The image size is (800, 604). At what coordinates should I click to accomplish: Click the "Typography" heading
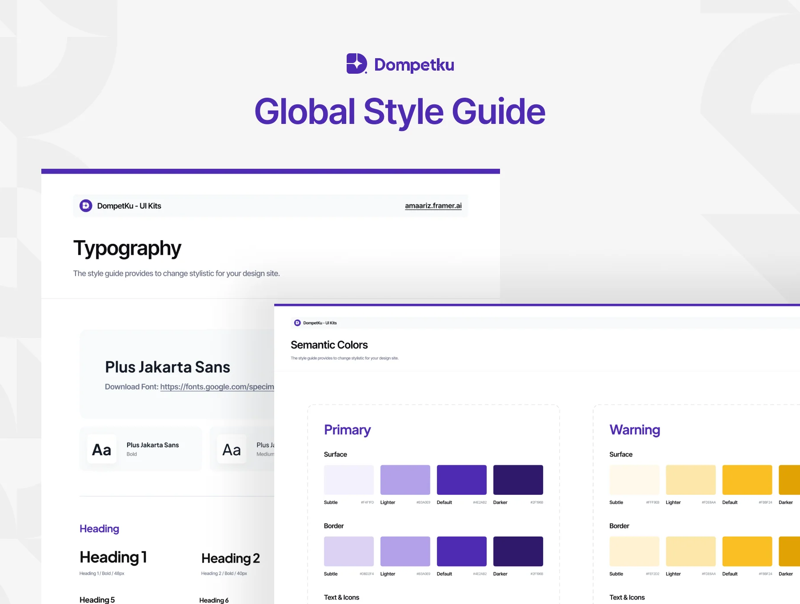[127, 249]
